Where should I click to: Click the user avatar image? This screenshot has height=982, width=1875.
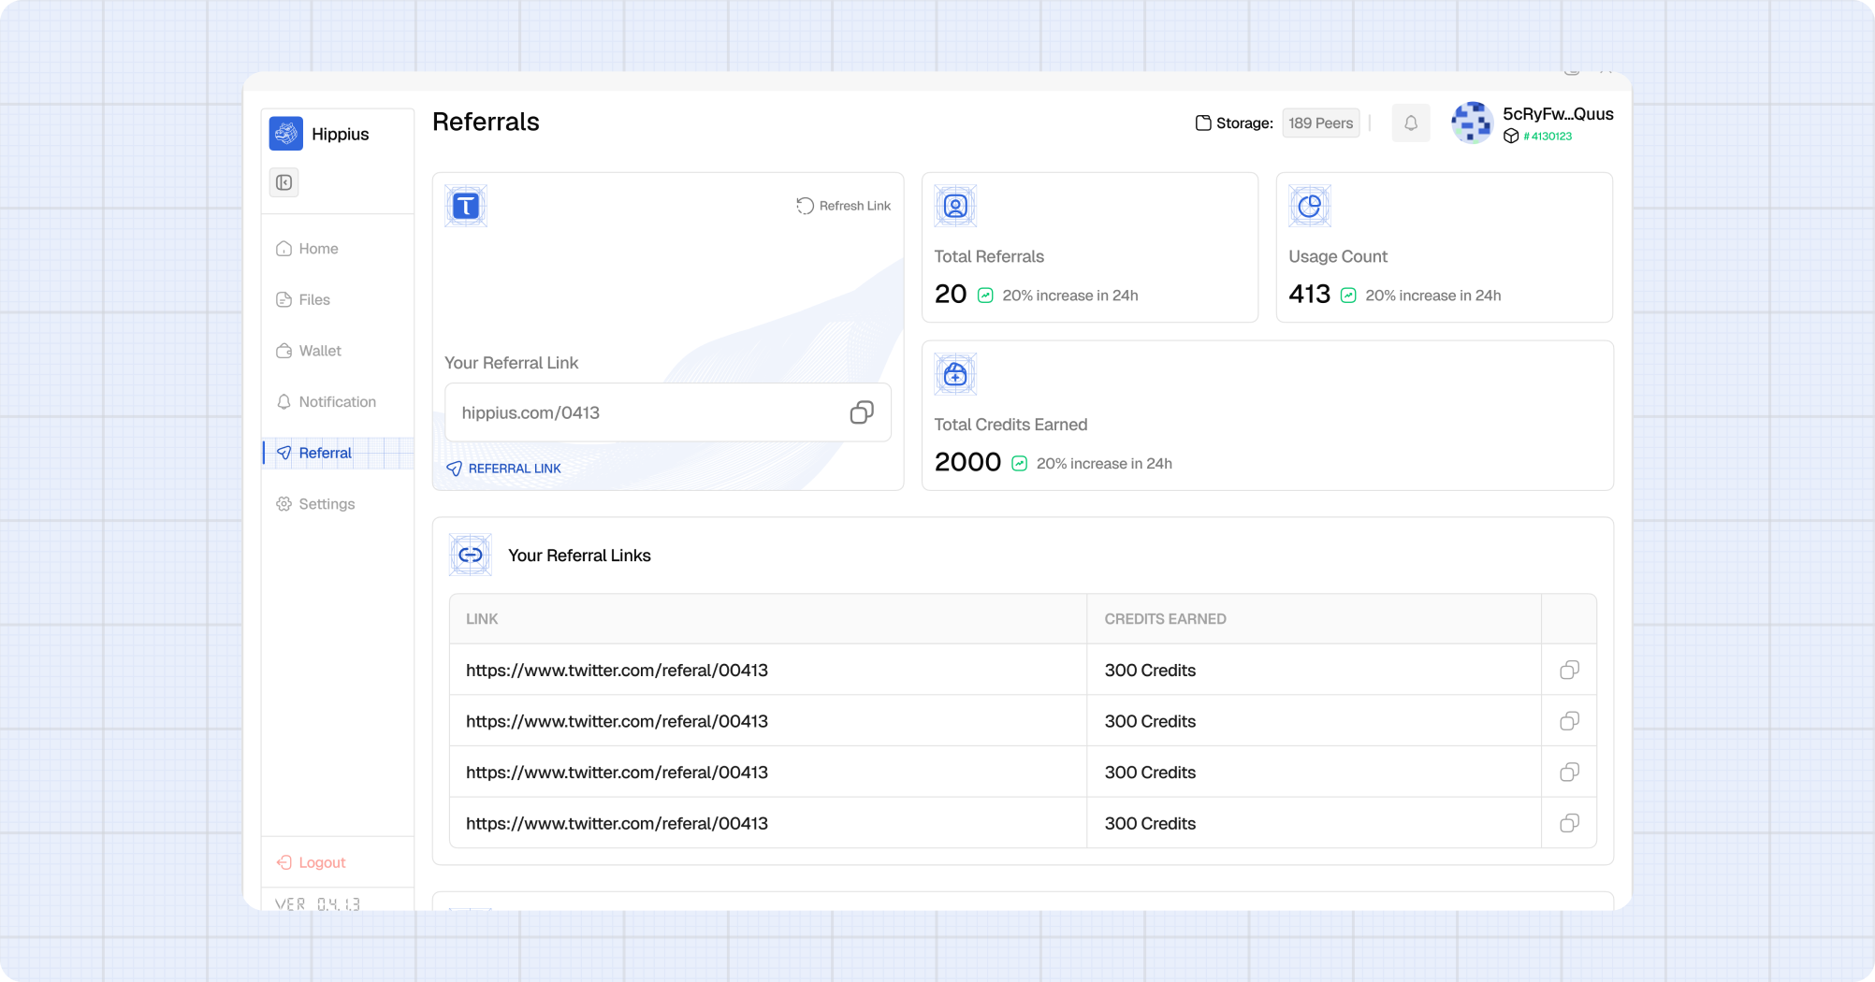1472,123
